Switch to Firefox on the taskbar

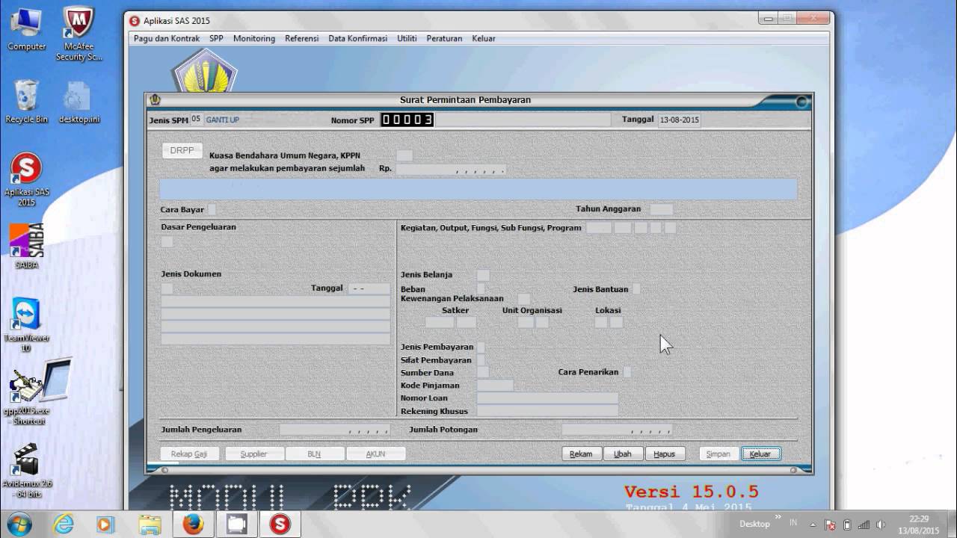[x=193, y=525]
